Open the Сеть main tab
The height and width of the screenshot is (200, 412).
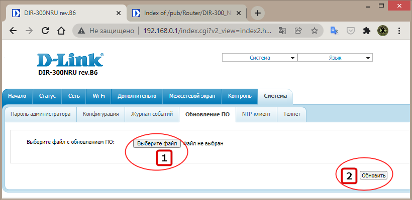pos(74,96)
